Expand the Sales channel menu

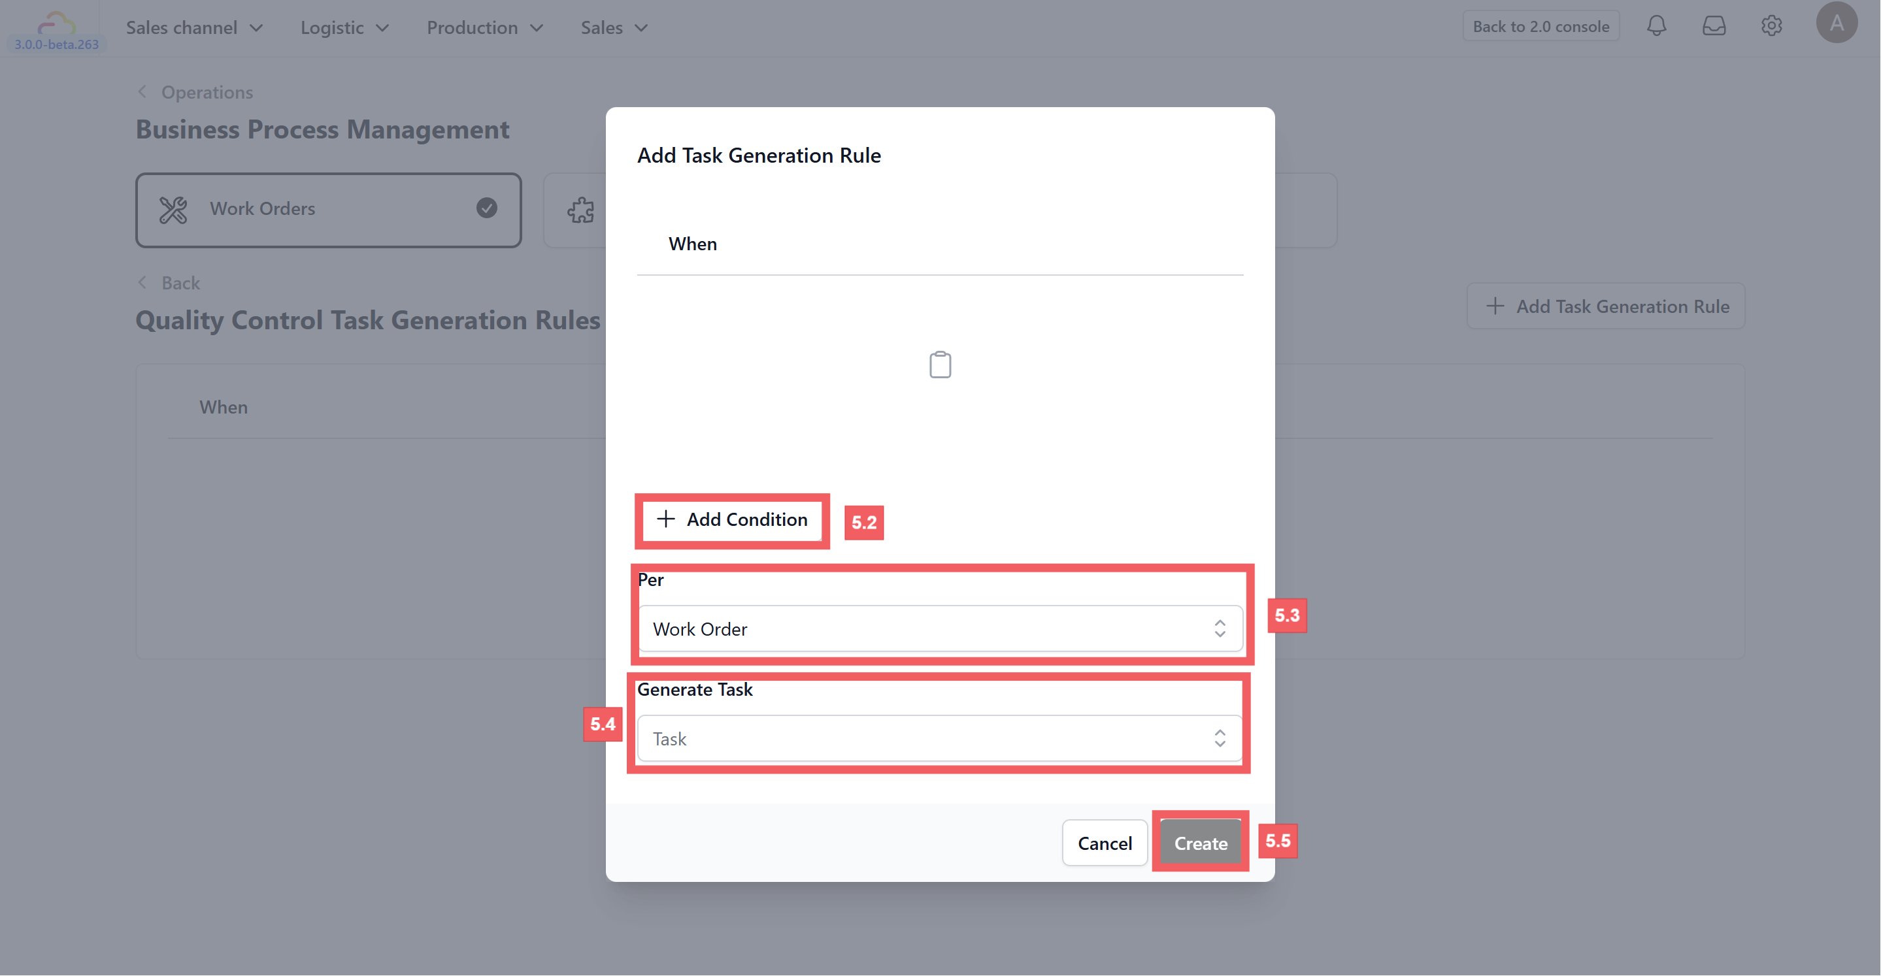click(x=194, y=27)
